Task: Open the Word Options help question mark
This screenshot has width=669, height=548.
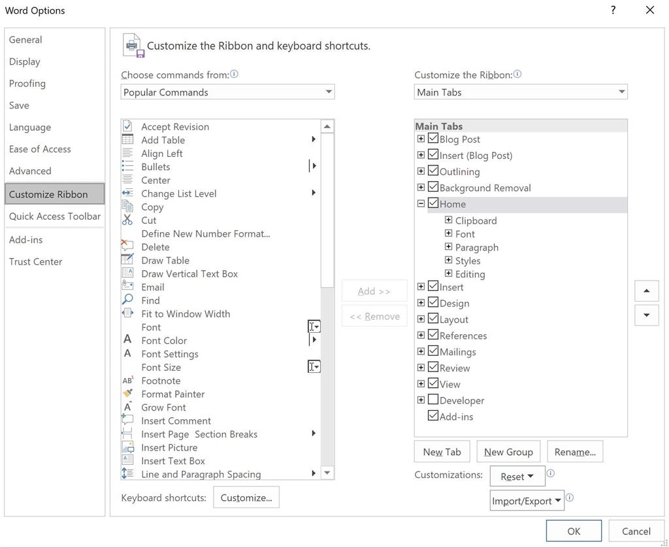Action: [x=613, y=10]
